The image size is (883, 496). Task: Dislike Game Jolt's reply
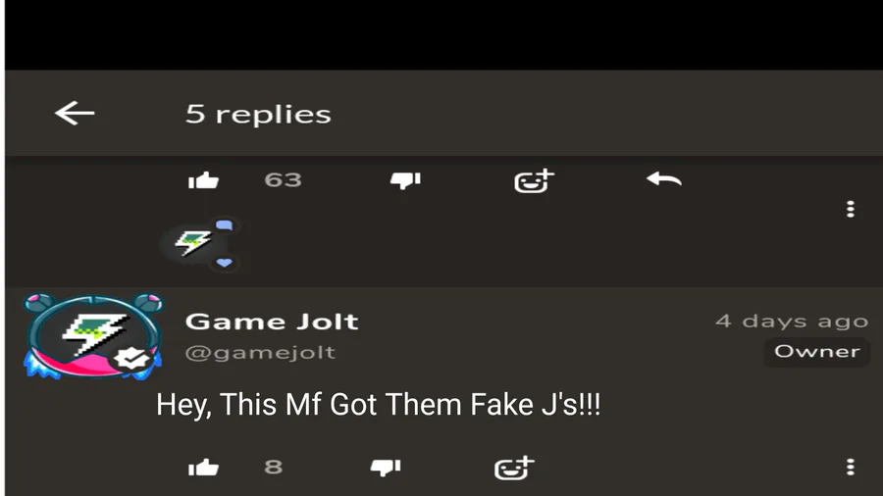coord(386,468)
